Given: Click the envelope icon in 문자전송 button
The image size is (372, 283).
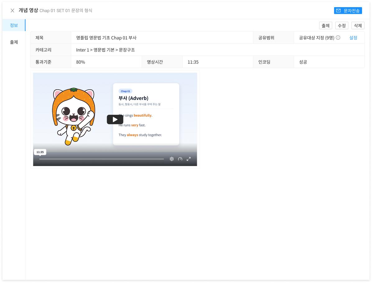Looking at the screenshot, I should pos(338,11).
